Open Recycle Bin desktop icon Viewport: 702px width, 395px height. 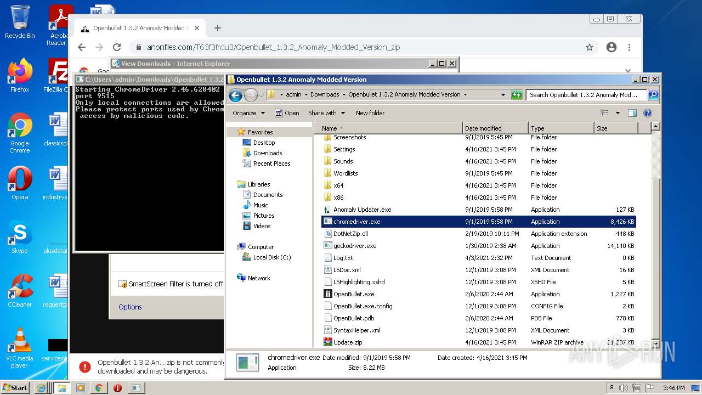pos(20,22)
